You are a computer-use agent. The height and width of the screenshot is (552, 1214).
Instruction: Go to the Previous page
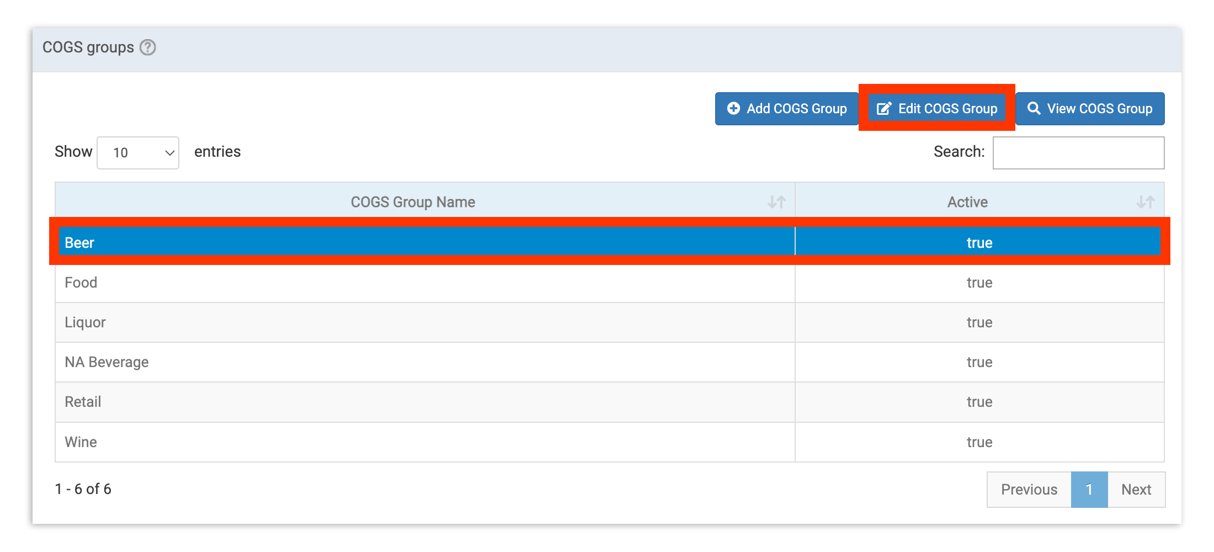[x=1029, y=490]
